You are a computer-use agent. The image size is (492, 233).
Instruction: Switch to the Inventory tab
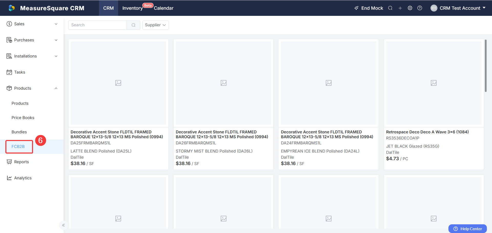132,8
